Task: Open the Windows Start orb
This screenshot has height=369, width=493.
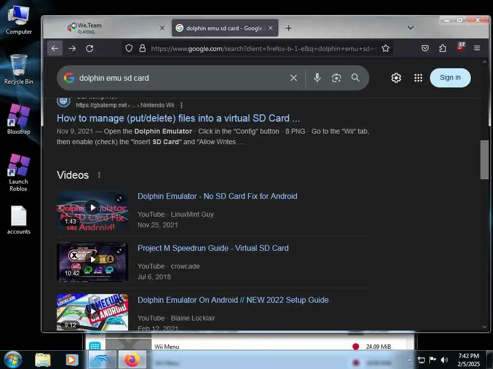Action: 13,359
